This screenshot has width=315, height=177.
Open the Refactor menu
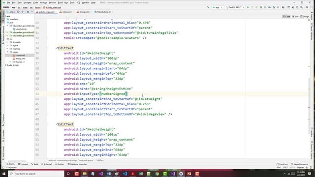pyautogui.click(x=52, y=2)
